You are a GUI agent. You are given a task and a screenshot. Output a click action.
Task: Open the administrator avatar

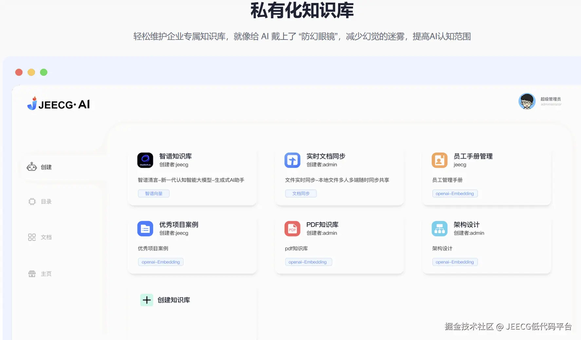point(527,101)
